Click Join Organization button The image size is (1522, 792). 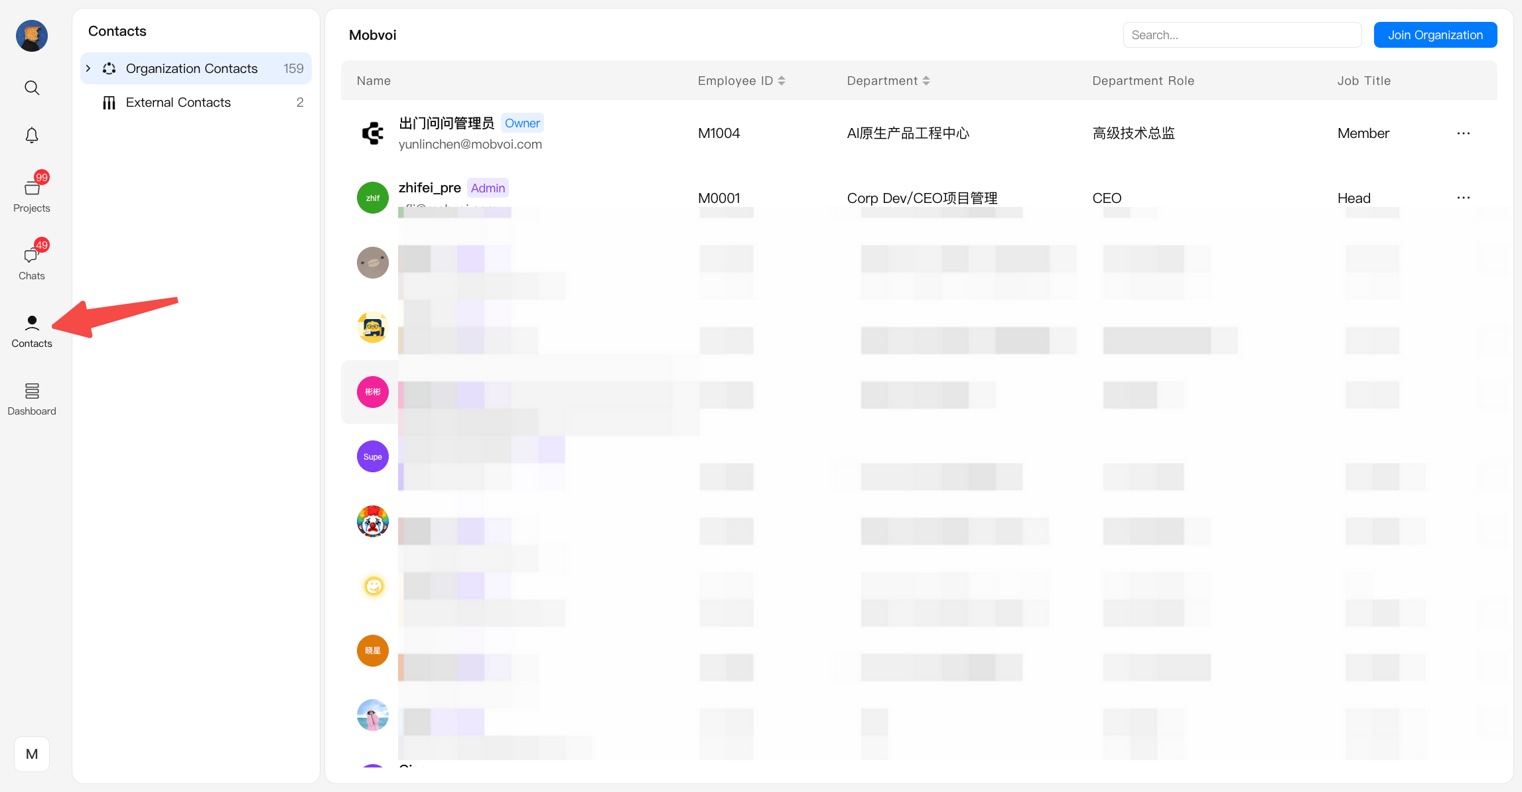(1435, 35)
